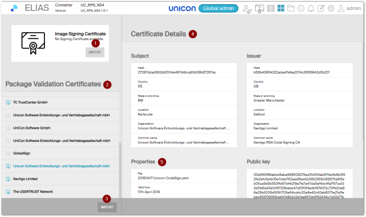
Task: Click the Certificate Details heading
Action: click(158, 34)
